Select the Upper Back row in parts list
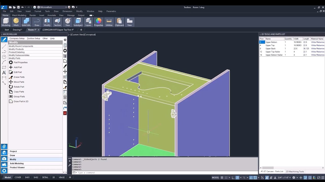 pyautogui.click(x=292, y=49)
